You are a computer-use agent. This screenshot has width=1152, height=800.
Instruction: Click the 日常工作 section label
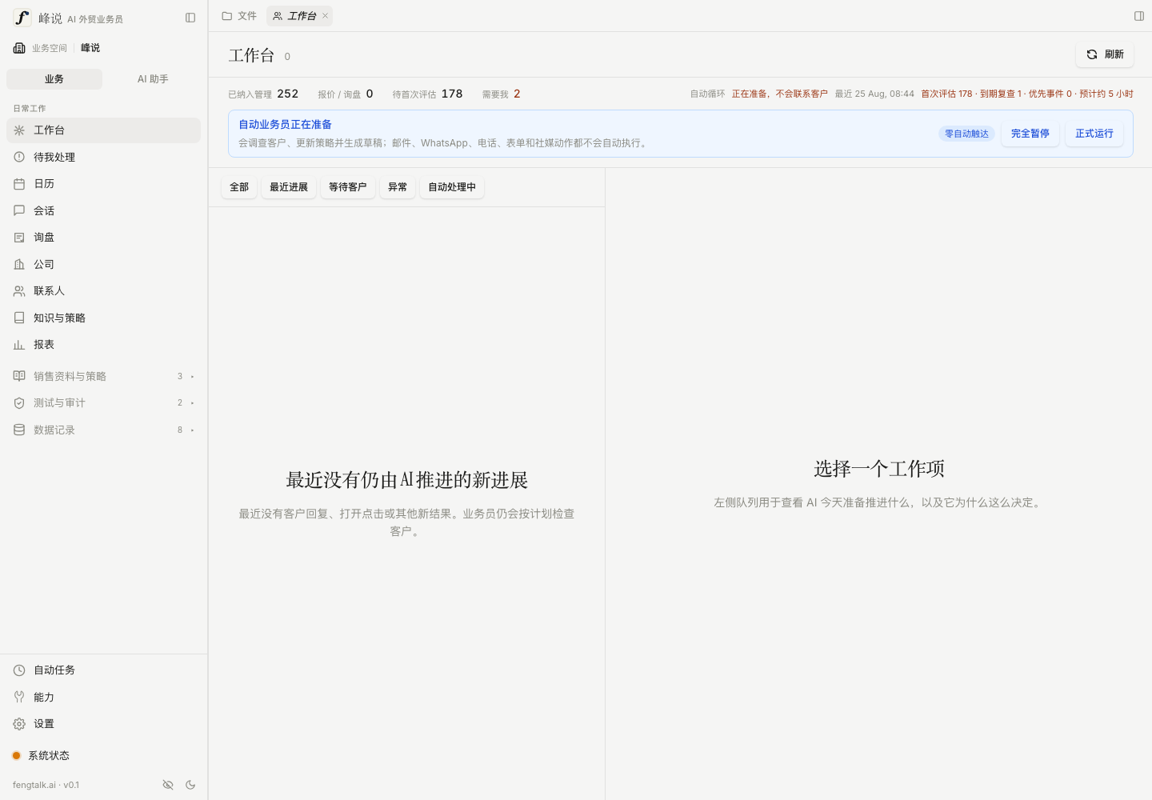(x=30, y=109)
